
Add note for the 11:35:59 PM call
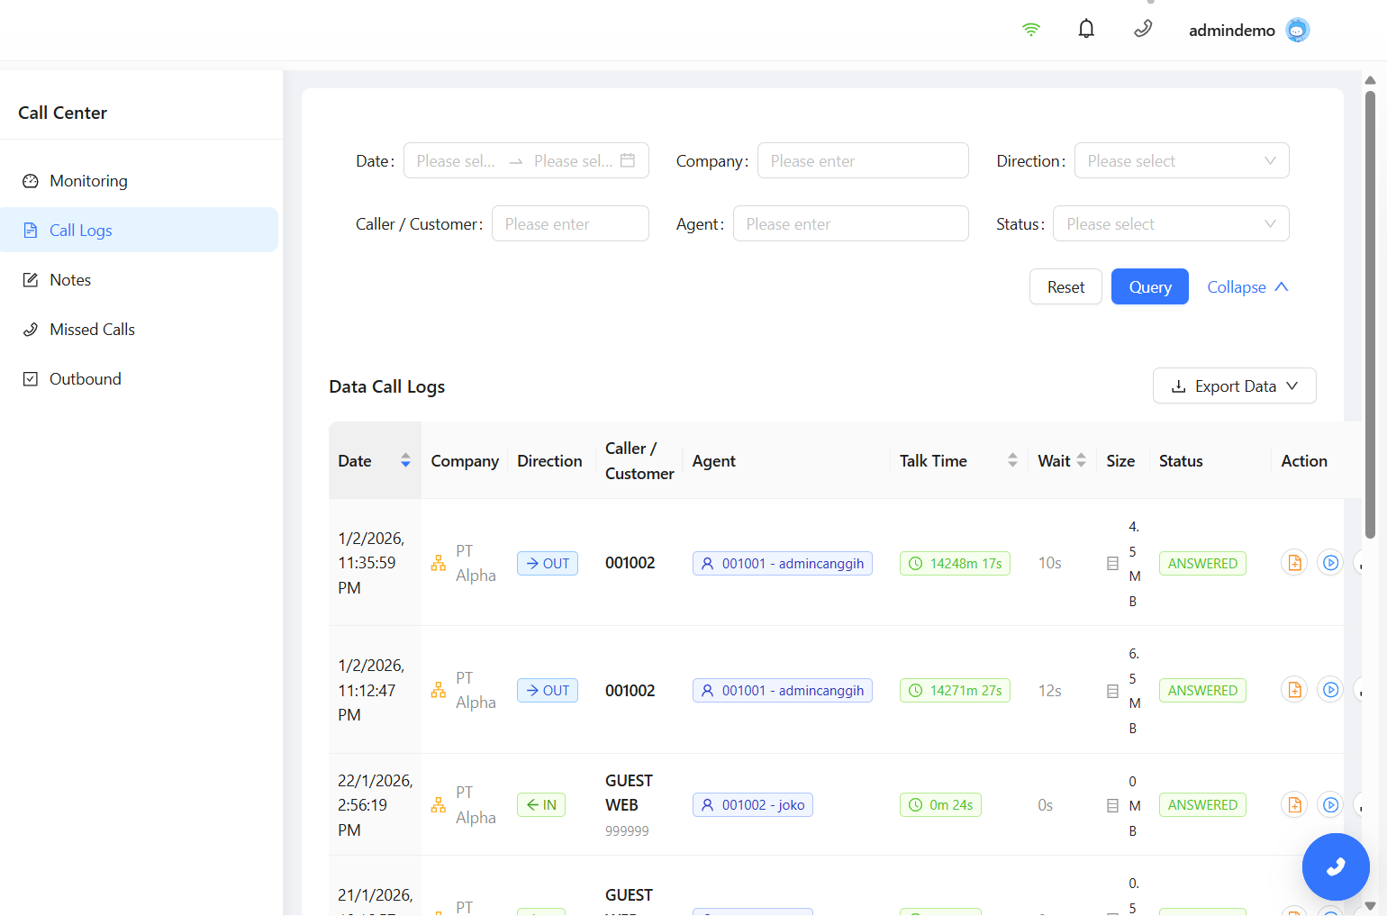[x=1294, y=563]
